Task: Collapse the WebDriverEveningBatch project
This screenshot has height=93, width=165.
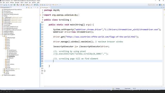Action: pyautogui.click(x=1, y=35)
